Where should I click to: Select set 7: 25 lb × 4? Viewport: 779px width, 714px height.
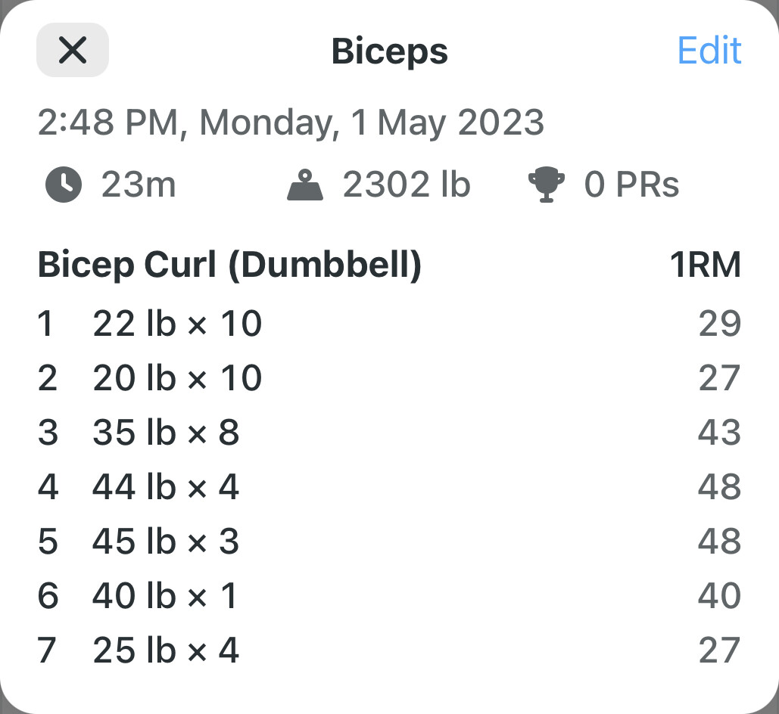(389, 650)
